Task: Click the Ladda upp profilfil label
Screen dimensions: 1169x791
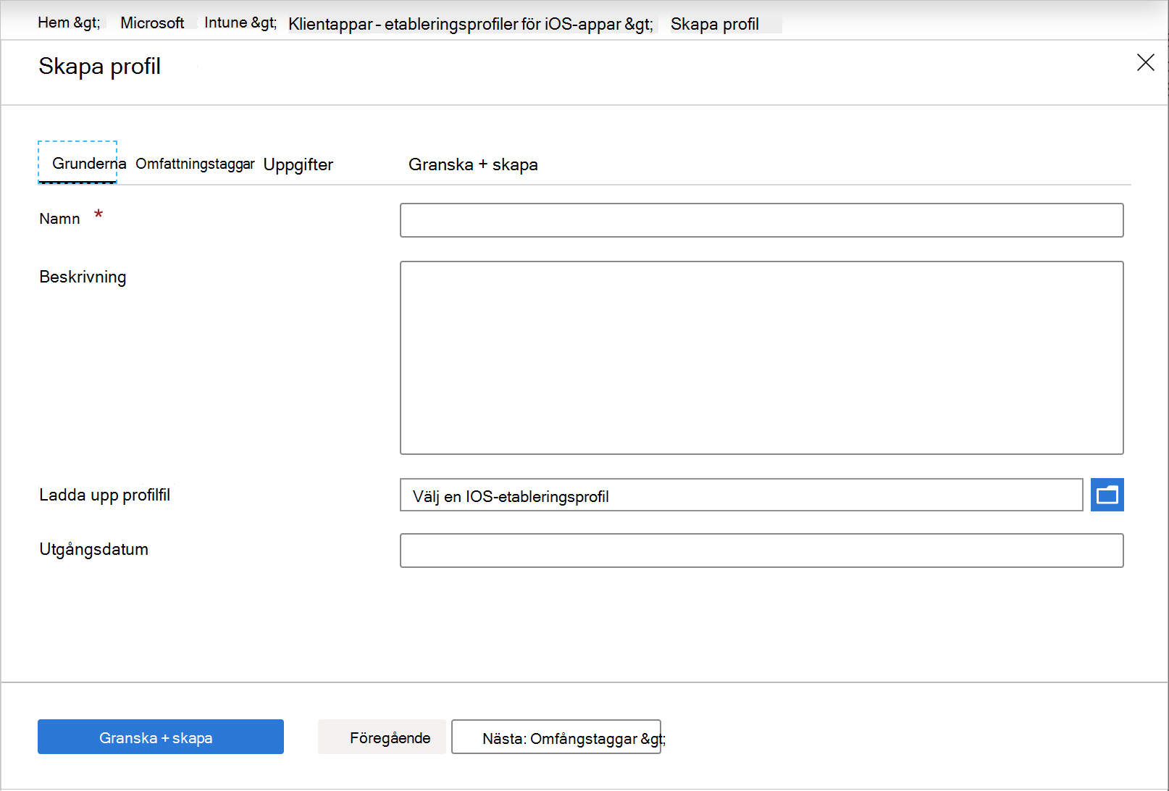Action: point(105,495)
